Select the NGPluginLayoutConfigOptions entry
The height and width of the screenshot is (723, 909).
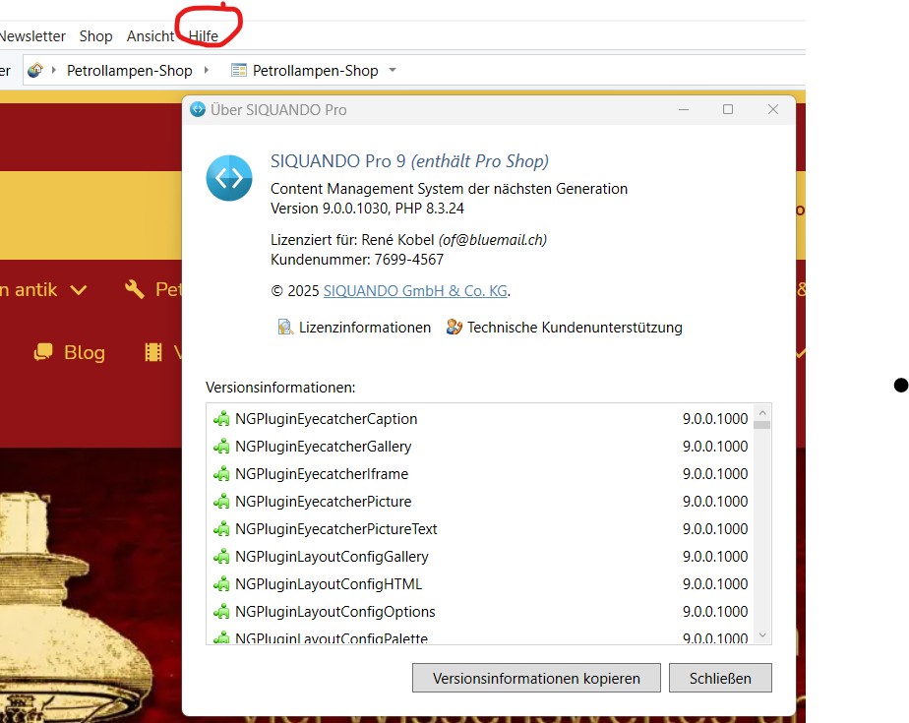click(x=481, y=612)
